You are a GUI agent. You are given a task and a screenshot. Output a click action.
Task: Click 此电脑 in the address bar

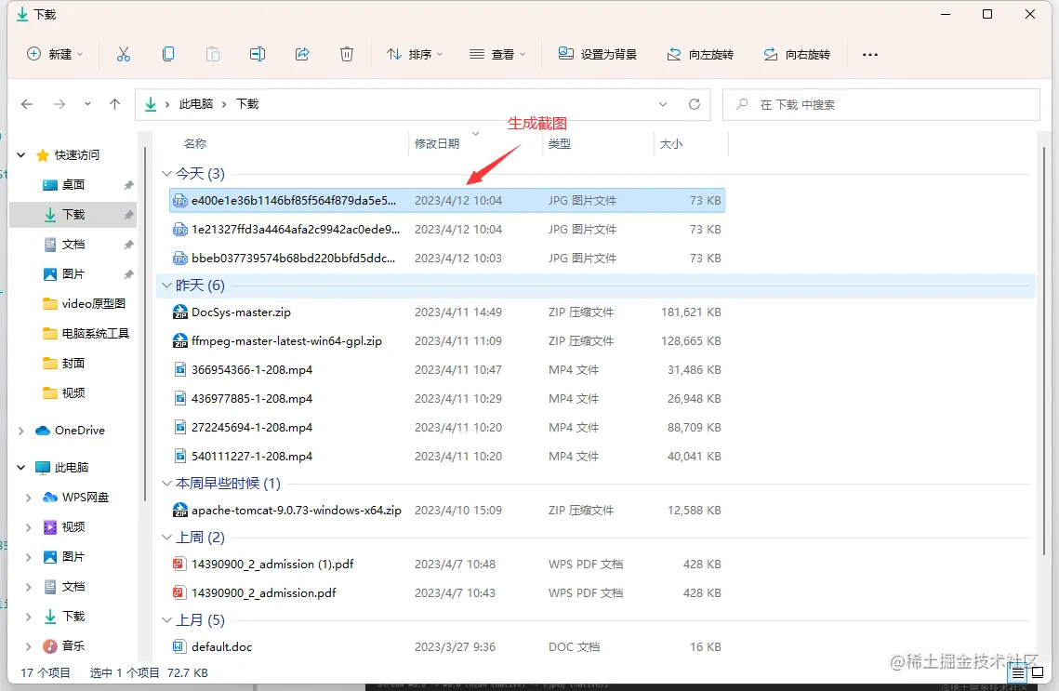click(x=196, y=104)
